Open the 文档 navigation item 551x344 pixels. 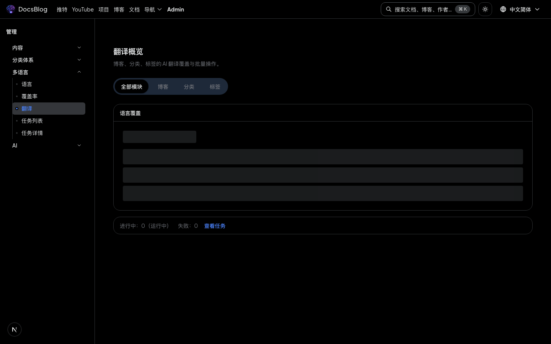click(134, 10)
